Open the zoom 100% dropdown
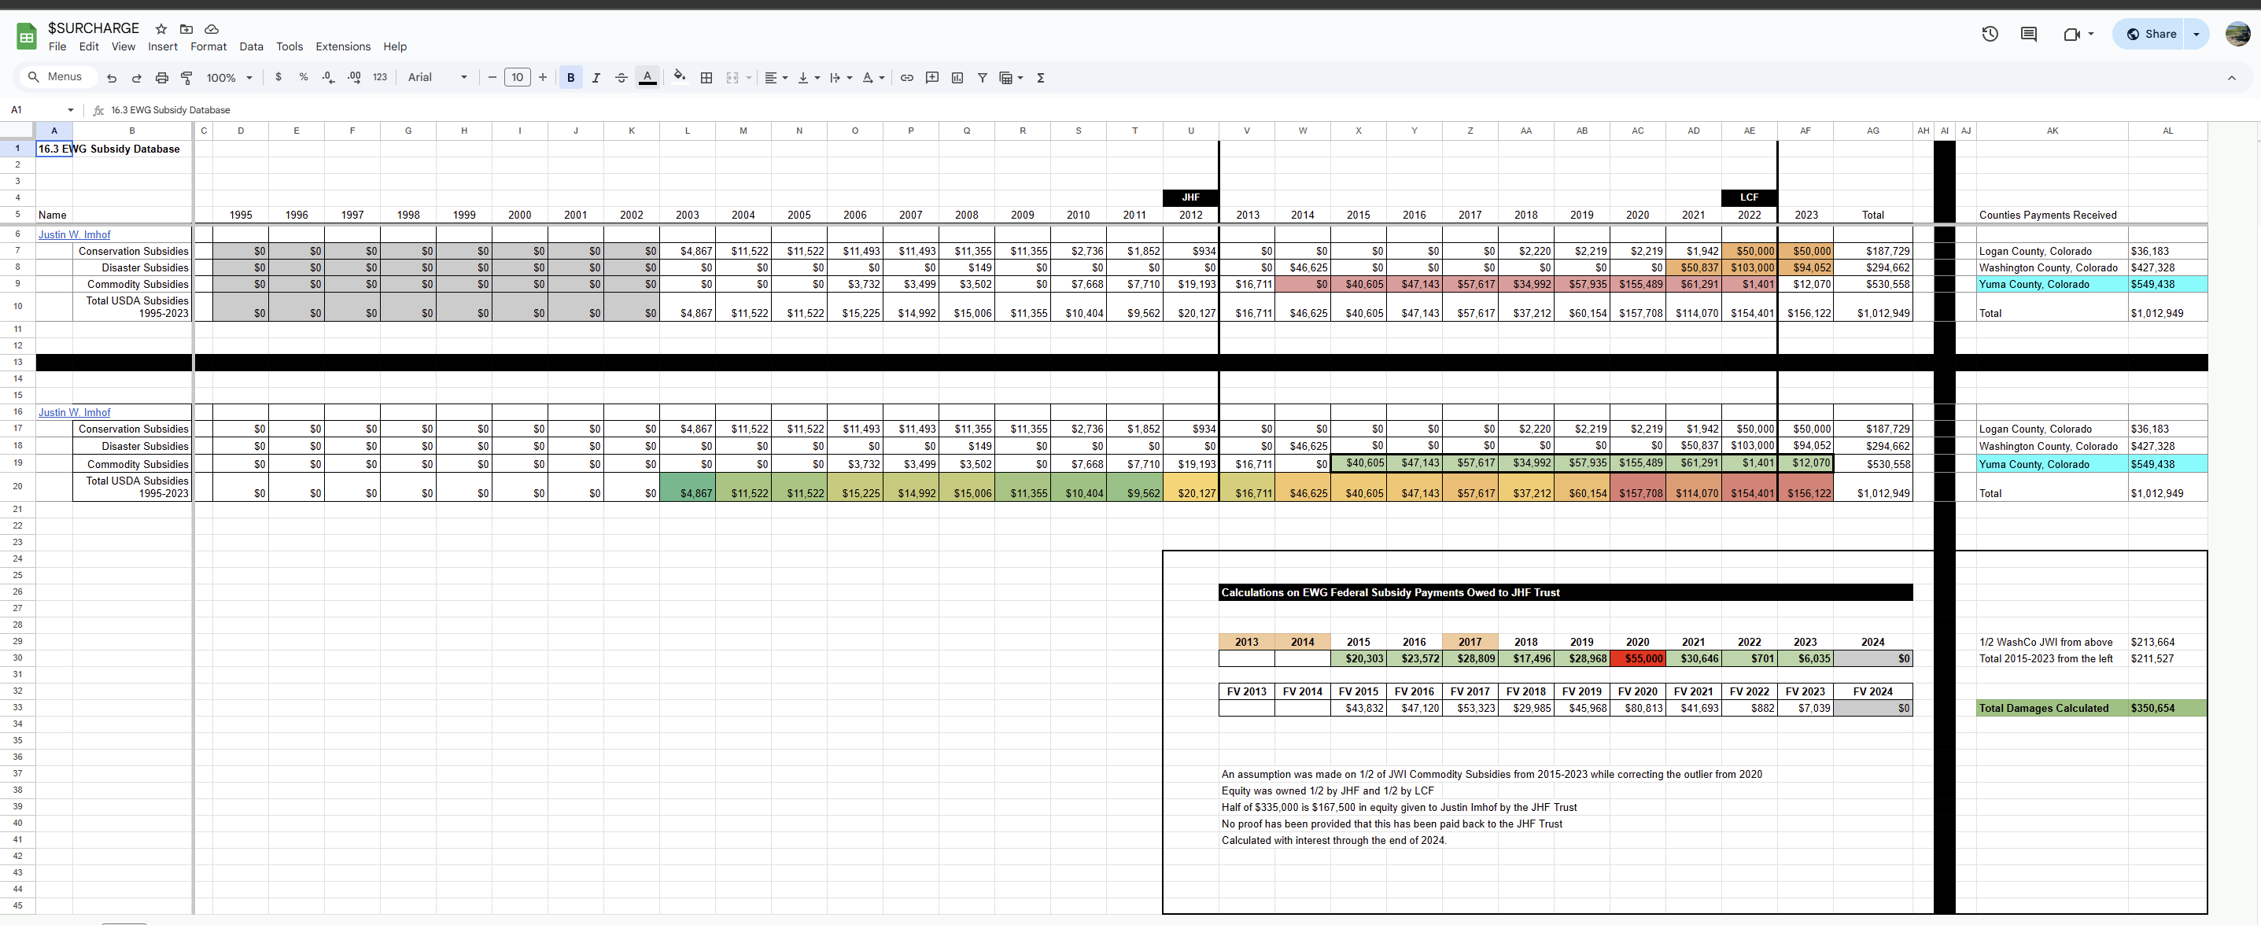The width and height of the screenshot is (2261, 925). coord(229,78)
